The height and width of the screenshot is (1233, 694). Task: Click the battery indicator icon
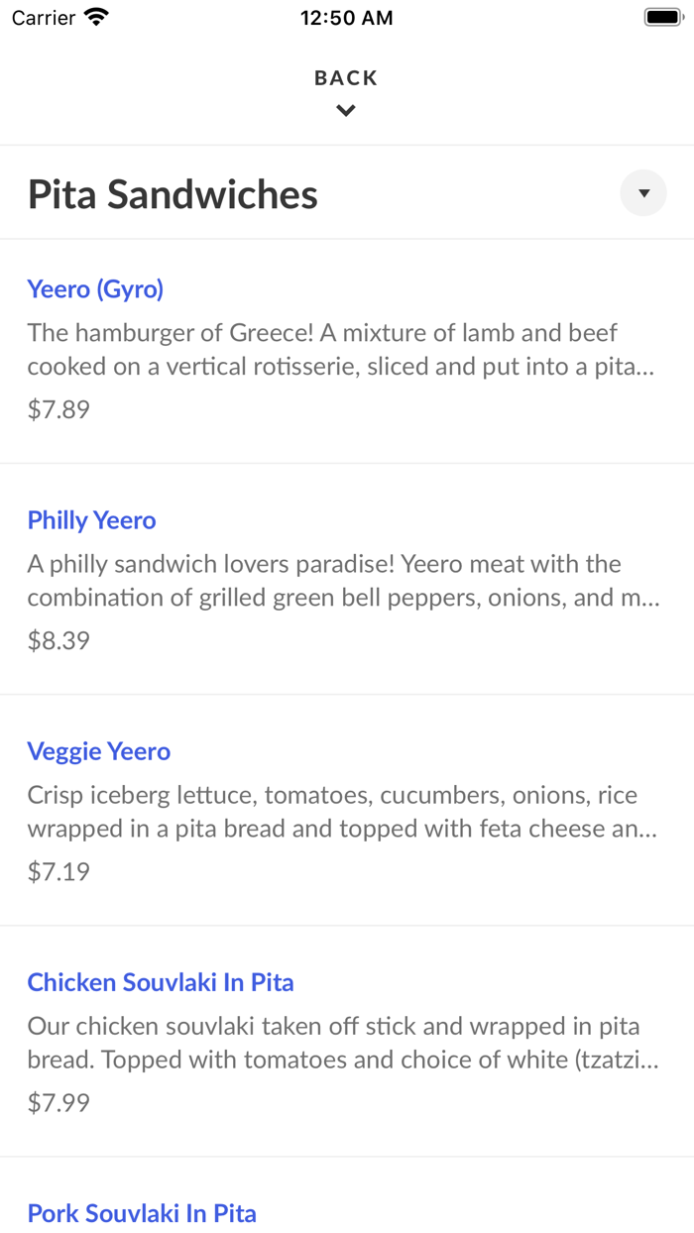coord(660,15)
